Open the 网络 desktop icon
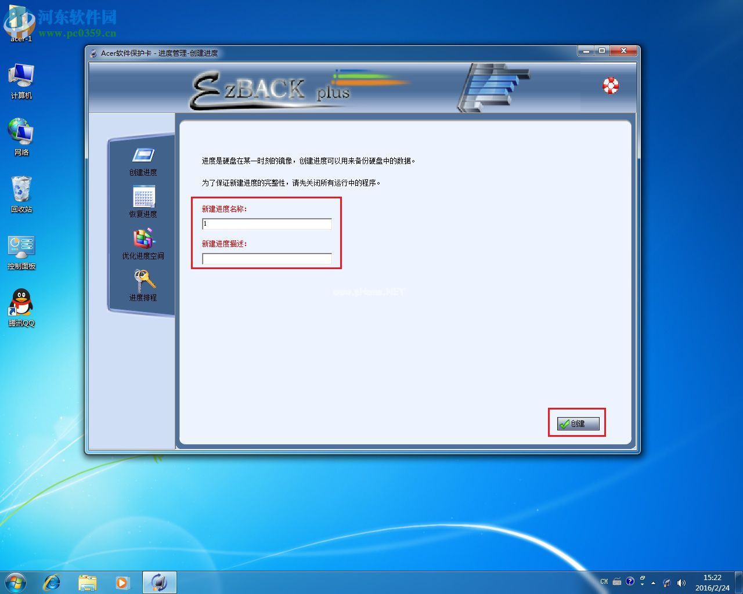 pyautogui.click(x=21, y=132)
